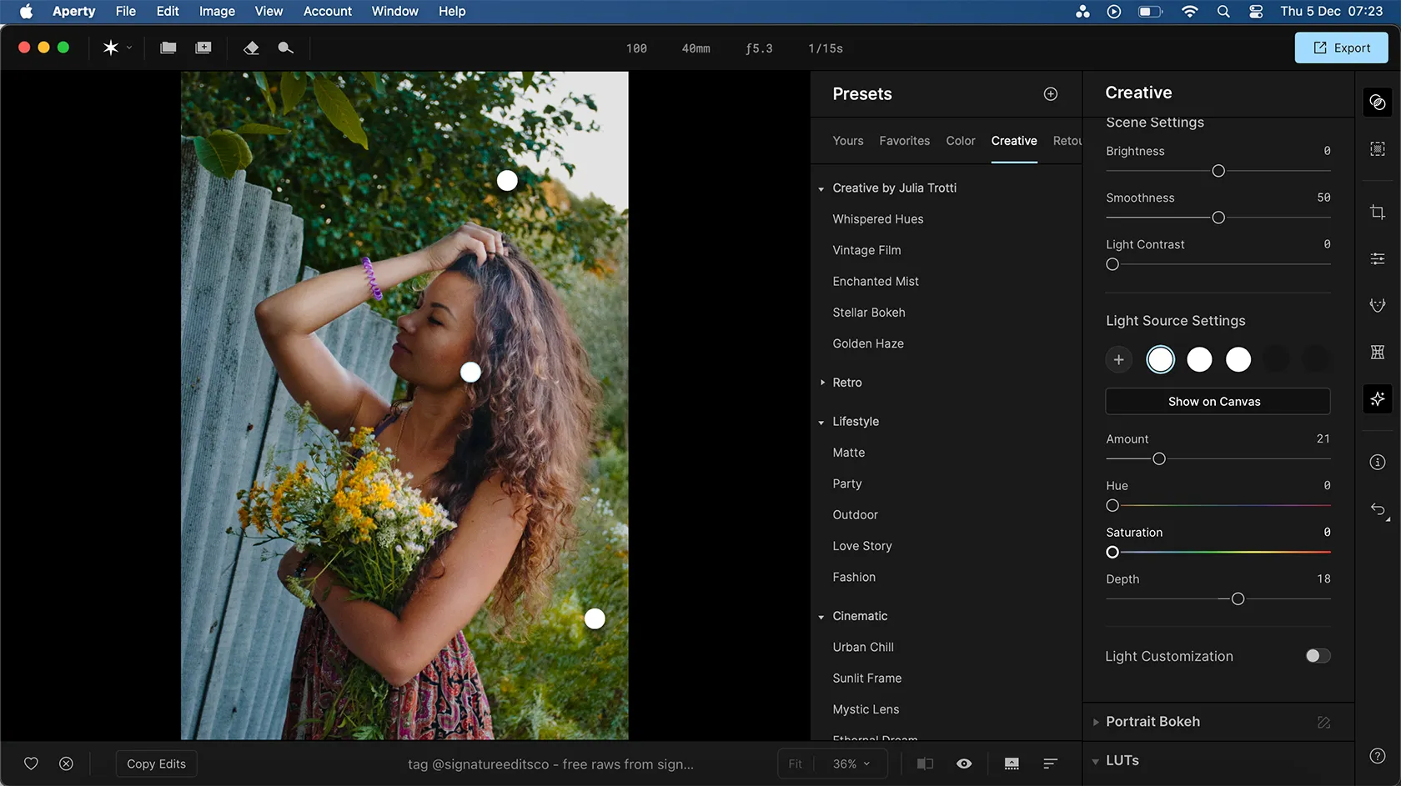Click the crop tool icon in right sidebar
Image resolution: width=1401 pixels, height=786 pixels.
[x=1377, y=213]
